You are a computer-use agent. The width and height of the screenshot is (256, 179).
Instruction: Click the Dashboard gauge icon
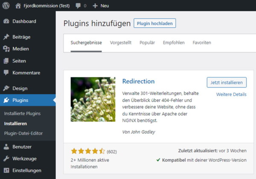point(6,21)
